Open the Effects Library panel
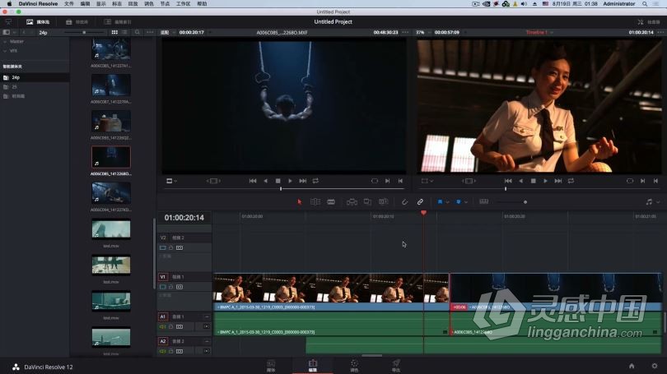The width and height of the screenshot is (667, 374). pyautogui.click(x=77, y=21)
